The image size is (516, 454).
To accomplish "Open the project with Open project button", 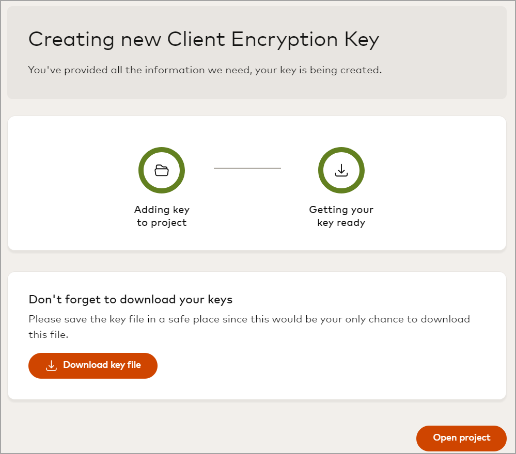I will tap(461, 438).
